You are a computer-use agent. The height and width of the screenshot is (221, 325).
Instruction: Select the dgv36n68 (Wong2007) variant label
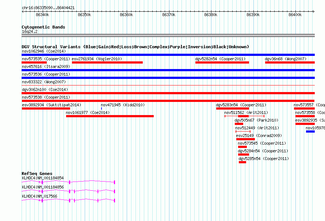[x=286, y=59]
